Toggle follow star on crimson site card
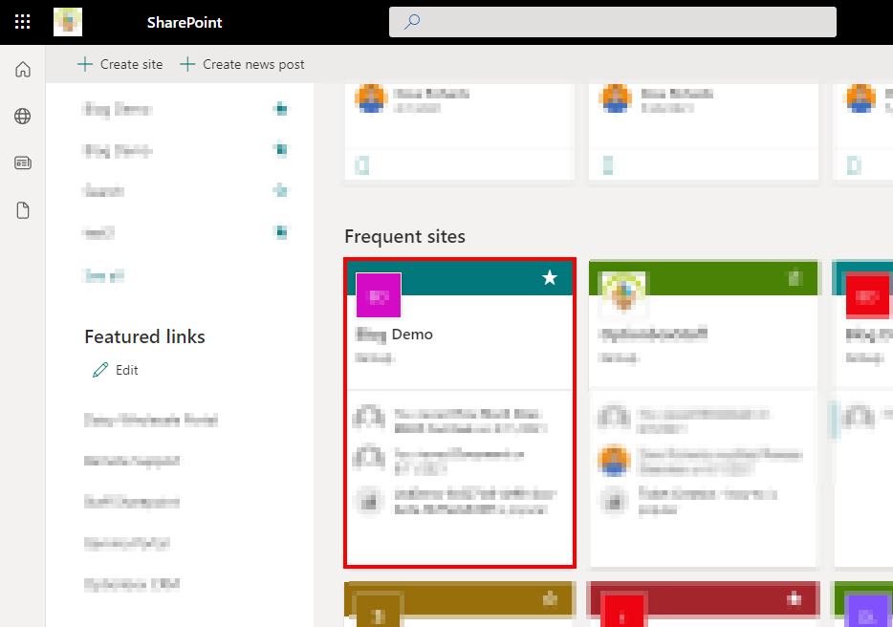Viewport: 893px width, 627px height. point(795,598)
